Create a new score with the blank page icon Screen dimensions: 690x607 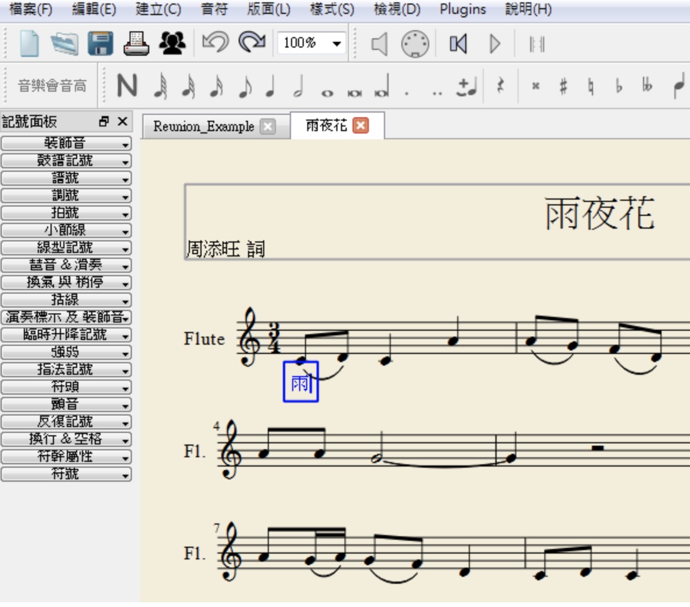pos(29,44)
